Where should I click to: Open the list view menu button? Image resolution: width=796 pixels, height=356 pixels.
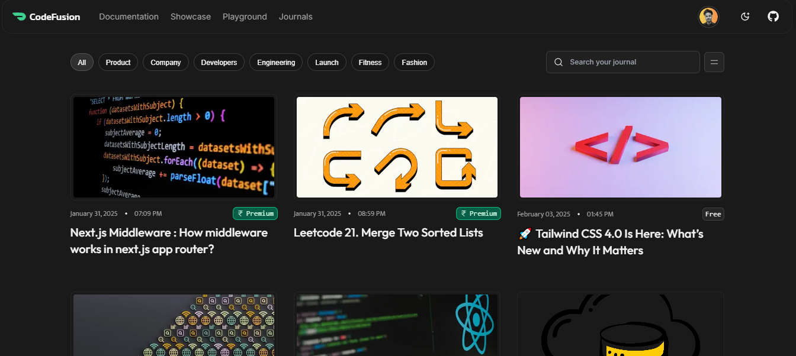point(714,62)
